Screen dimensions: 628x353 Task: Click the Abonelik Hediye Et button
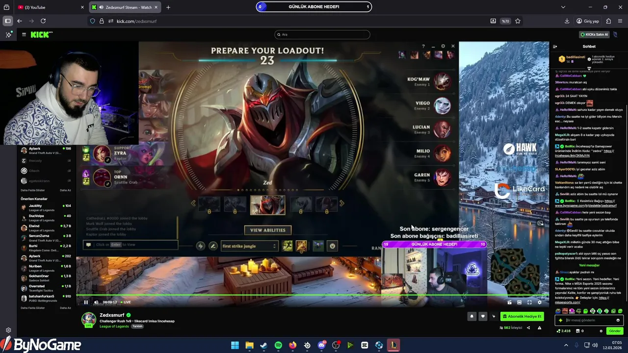522,316
